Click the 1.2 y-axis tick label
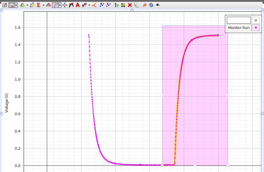 [18, 62]
